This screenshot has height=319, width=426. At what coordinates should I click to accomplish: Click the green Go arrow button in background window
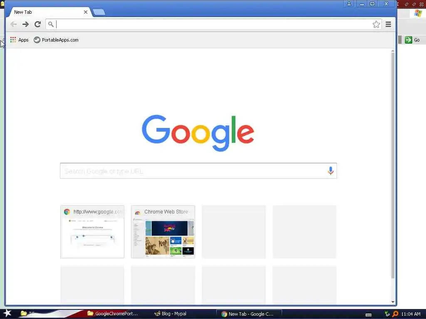pyautogui.click(x=409, y=40)
